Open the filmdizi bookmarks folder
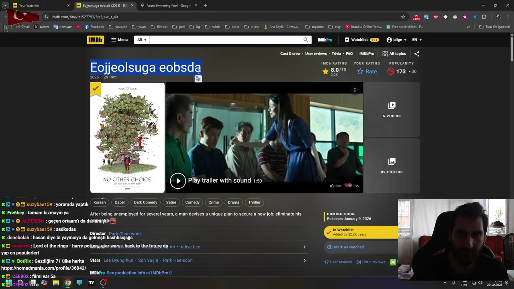514x289 pixels. (x=159, y=27)
